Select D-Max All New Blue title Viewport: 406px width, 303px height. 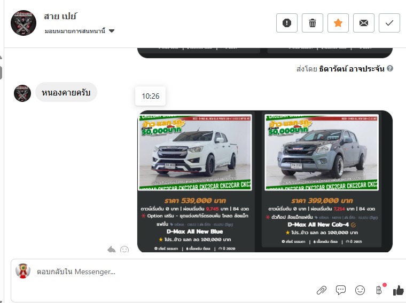(194, 232)
